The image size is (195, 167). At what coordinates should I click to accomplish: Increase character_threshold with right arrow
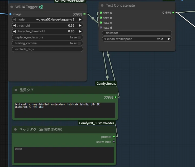click(x=80, y=31)
